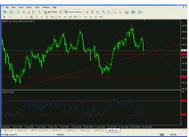
Task: Expand the Profiles dropdown arrow
Action: (13, 12)
